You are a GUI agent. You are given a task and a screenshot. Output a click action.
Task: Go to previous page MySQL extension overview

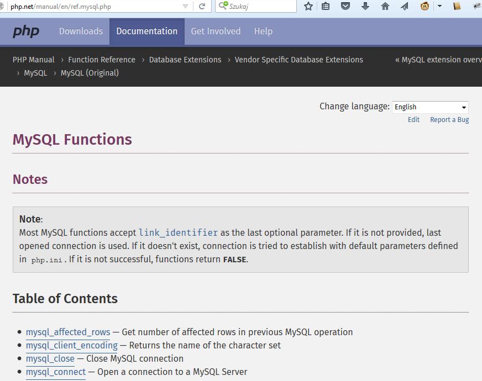click(x=439, y=60)
